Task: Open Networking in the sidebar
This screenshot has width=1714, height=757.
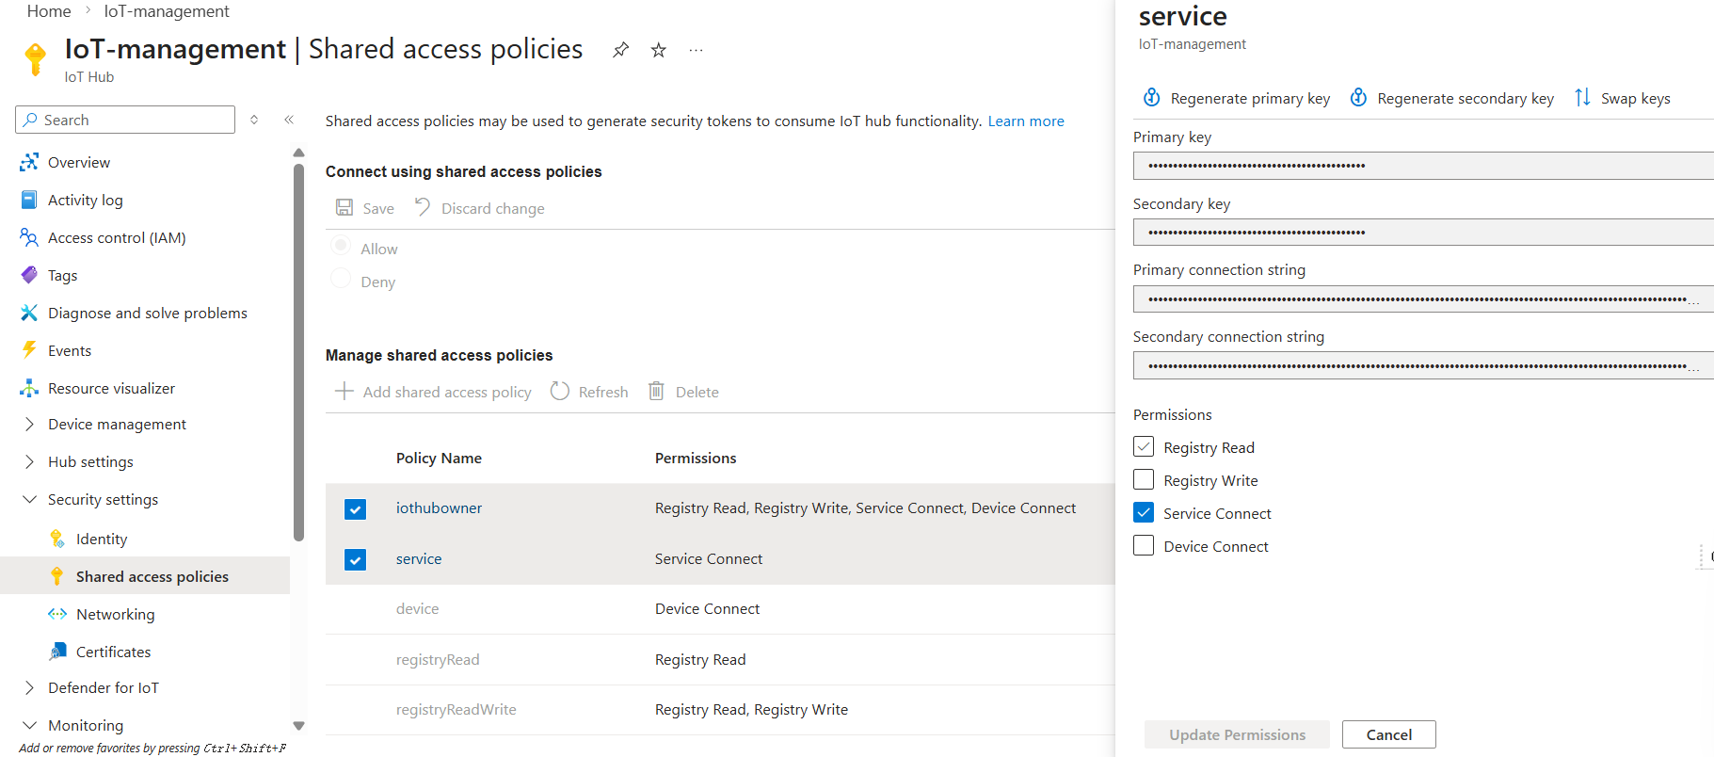Action: tap(115, 615)
